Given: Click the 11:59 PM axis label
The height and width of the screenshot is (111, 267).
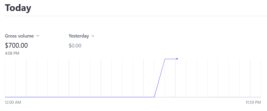Looking at the screenshot, I should pos(253,102).
